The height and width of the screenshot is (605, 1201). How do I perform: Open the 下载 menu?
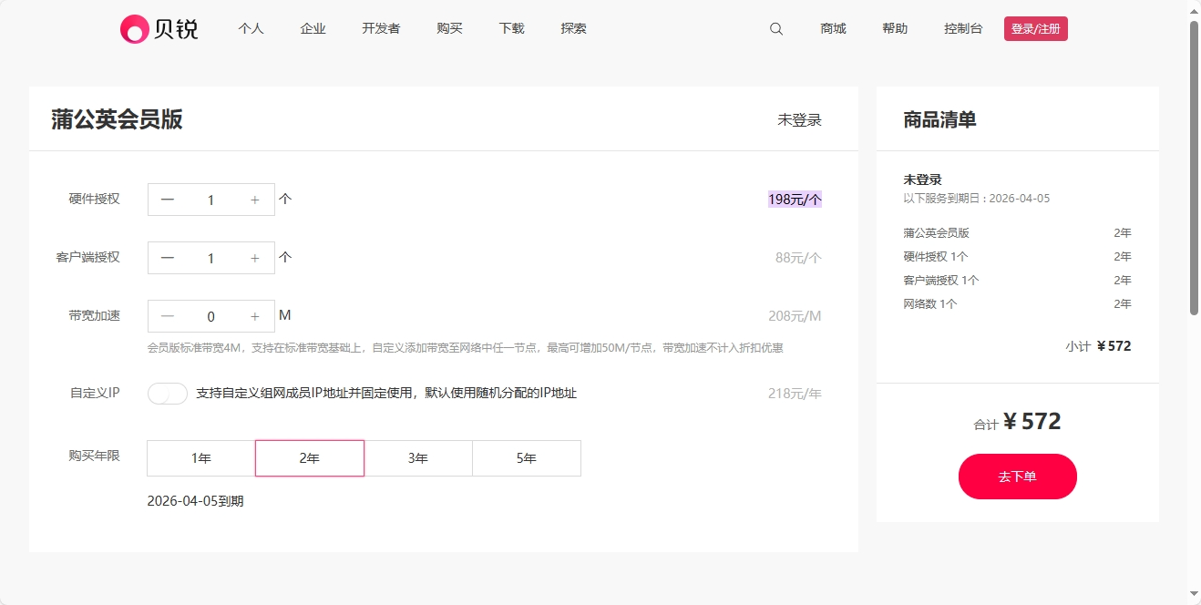pos(511,29)
